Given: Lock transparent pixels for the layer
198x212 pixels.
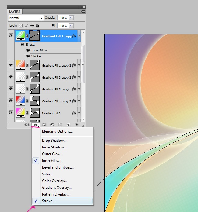Looking at the screenshot, I should coord(21,26).
